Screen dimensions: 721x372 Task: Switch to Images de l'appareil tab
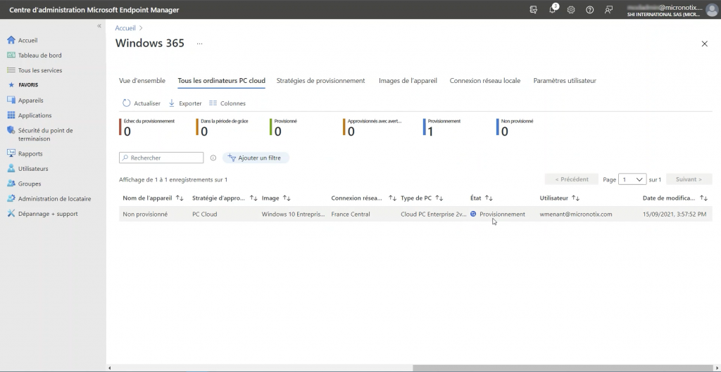(408, 81)
